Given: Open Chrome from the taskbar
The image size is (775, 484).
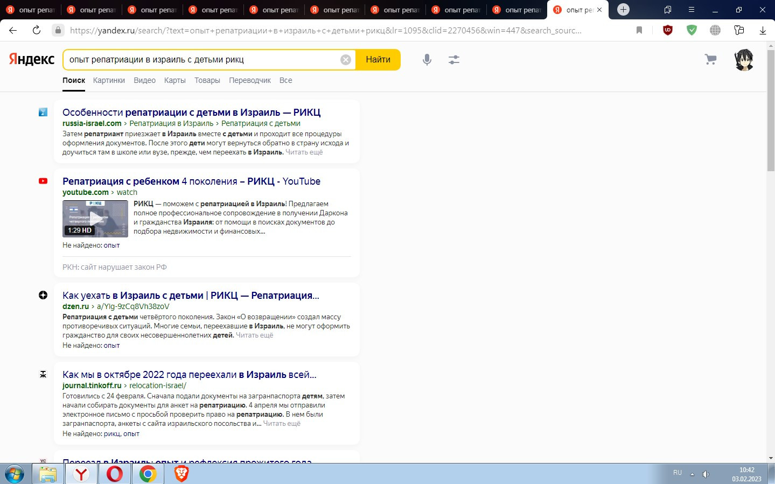Looking at the screenshot, I should pyautogui.click(x=148, y=474).
